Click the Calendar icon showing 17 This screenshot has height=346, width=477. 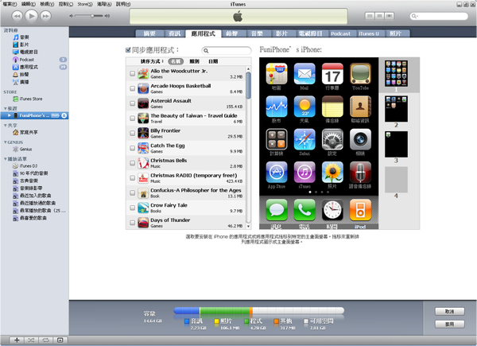[x=332, y=74]
